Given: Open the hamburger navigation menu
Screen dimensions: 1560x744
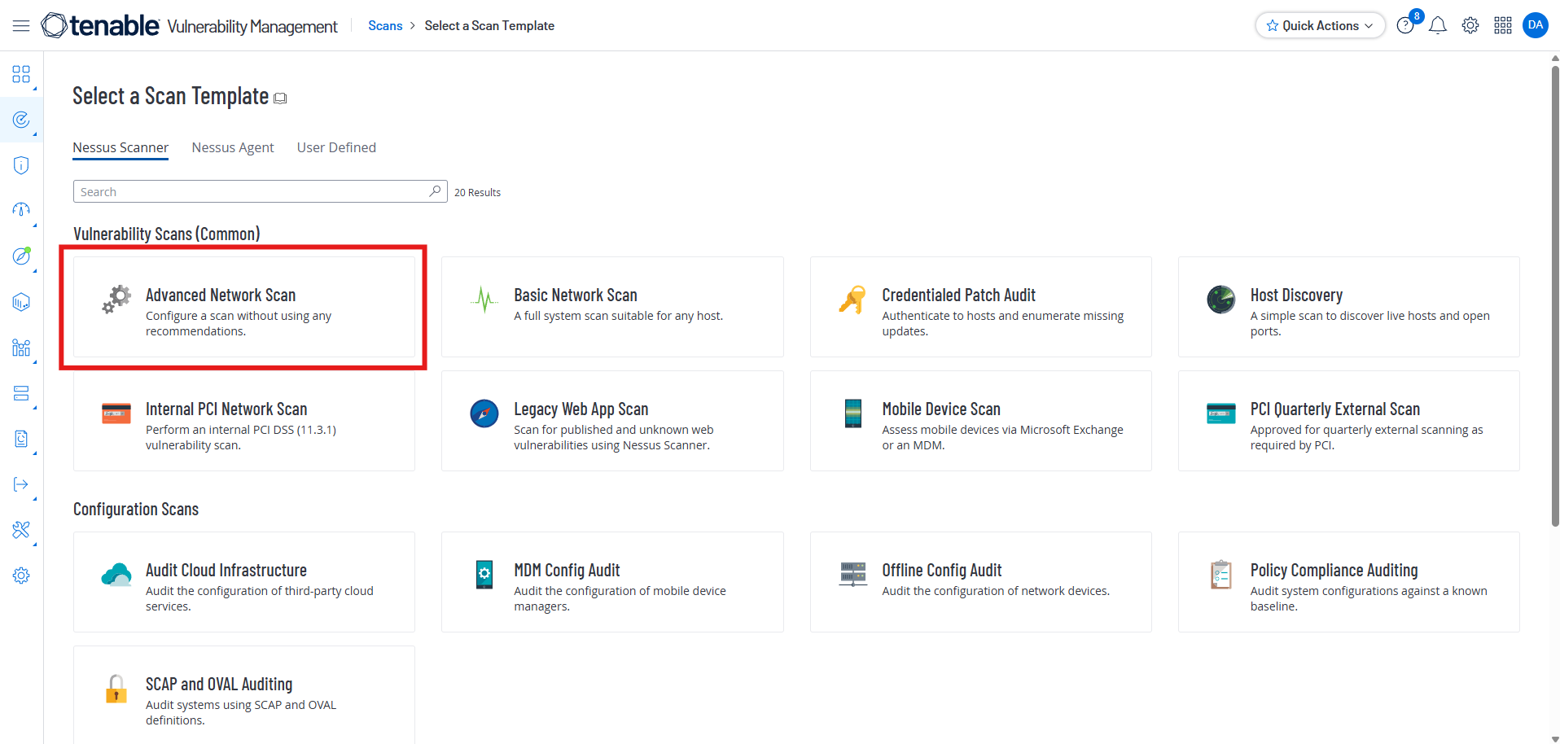Looking at the screenshot, I should coord(21,26).
